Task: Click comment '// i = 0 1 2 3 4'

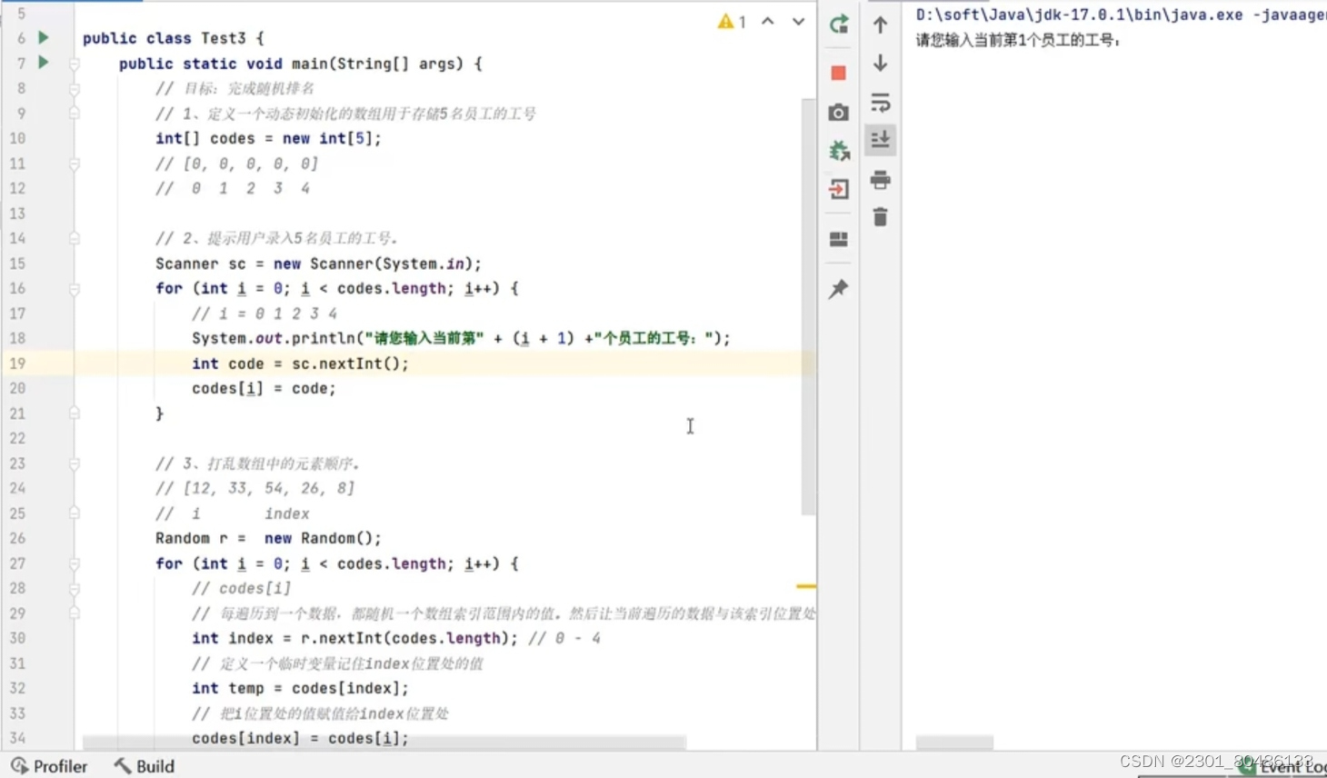Action: (264, 314)
